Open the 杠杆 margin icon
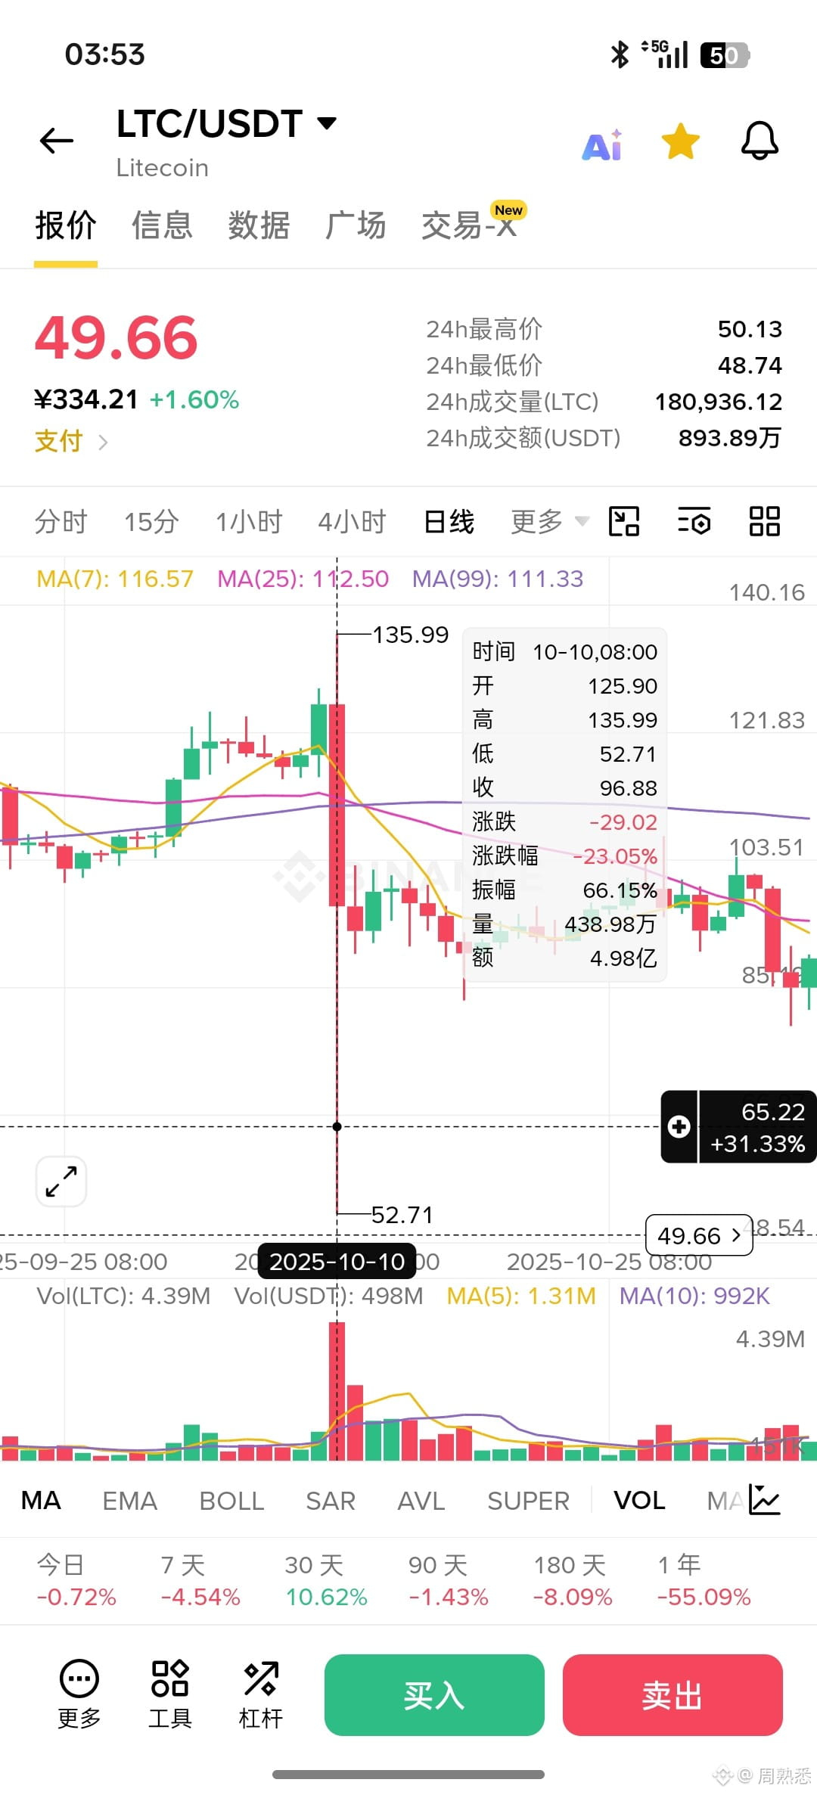The height and width of the screenshot is (1795, 817). coord(261,1695)
